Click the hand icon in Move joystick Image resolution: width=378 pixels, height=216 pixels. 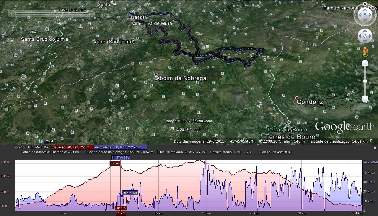click(365, 36)
